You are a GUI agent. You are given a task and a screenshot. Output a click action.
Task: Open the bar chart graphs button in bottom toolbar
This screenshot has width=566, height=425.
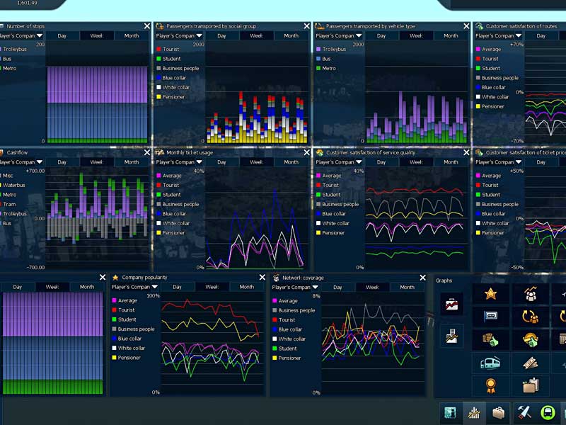click(x=473, y=412)
